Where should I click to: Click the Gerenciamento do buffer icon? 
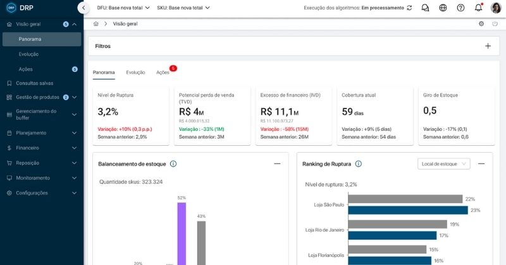click(x=9, y=115)
